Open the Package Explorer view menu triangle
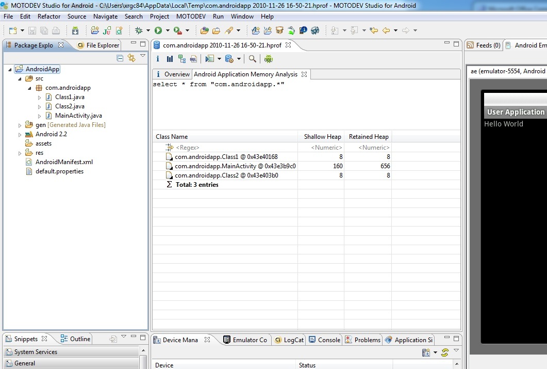This screenshot has width=547, height=369. (x=143, y=56)
